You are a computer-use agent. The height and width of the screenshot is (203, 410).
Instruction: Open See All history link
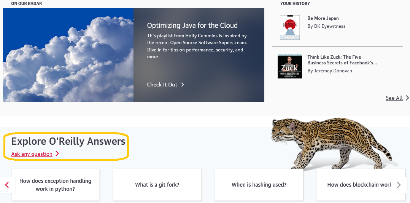pyautogui.click(x=394, y=98)
